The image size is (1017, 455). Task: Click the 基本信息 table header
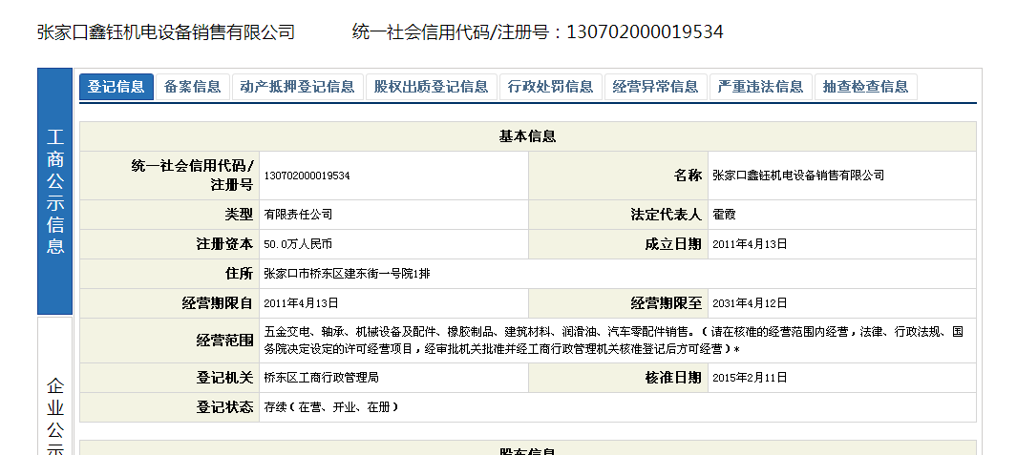[527, 136]
